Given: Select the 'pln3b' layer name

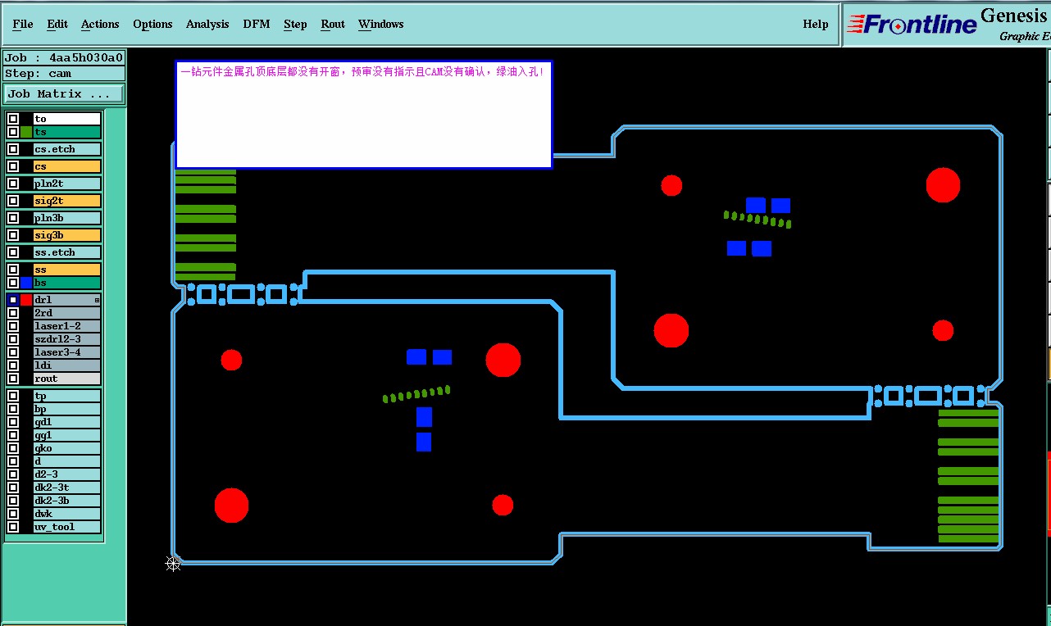Looking at the screenshot, I should click(x=67, y=218).
